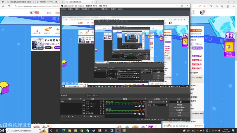The width and height of the screenshot is (237, 133).
Task: Open OBS 设置 from controls panel
Action: tap(180, 113)
